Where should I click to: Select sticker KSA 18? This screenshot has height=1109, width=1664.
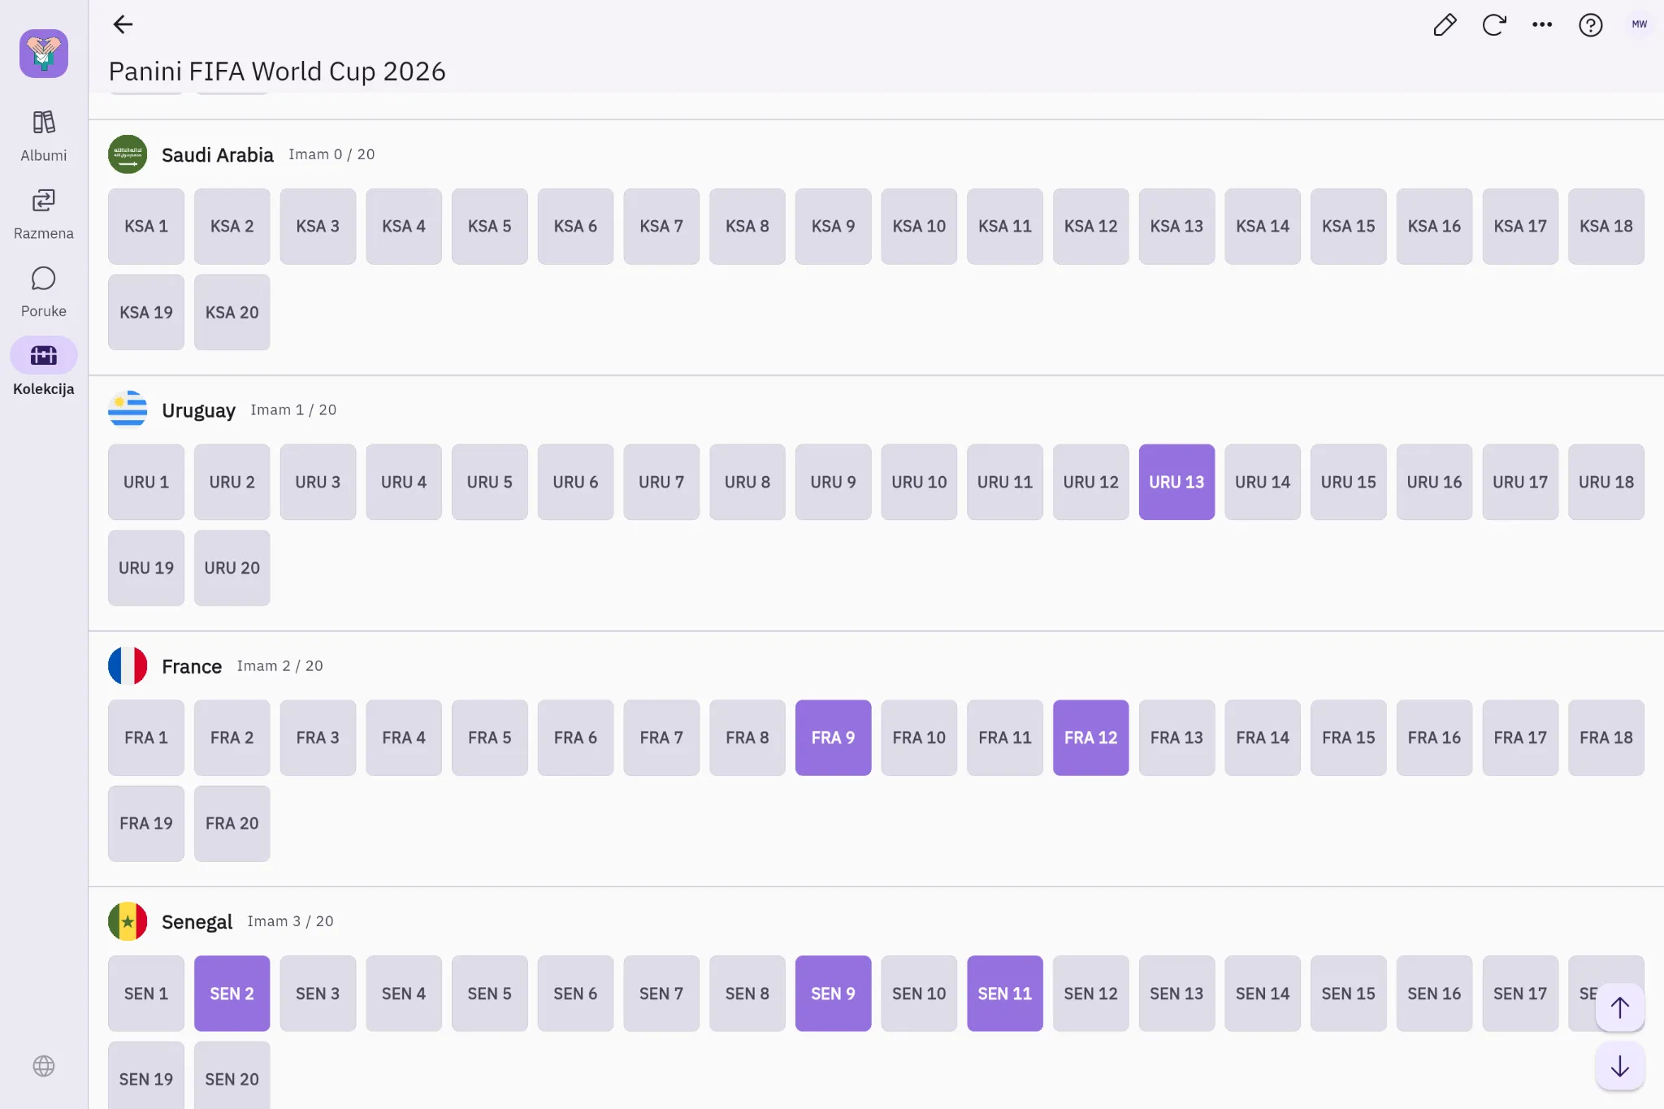click(x=1605, y=227)
